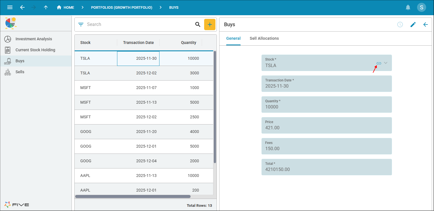Click the link icon in Stock field
The image size is (434, 211).
379,63
